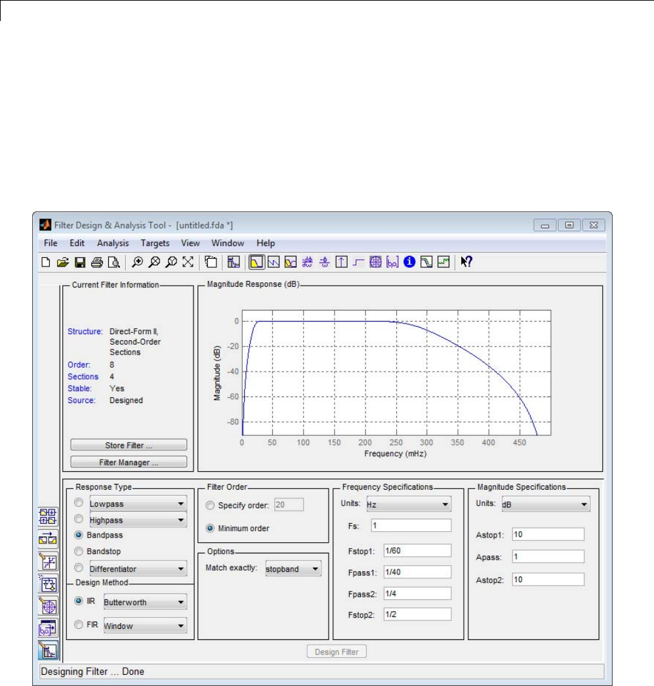Open the Pole/Zero plot from toolbar
The width and height of the screenshot is (654, 686).
pyautogui.click(x=375, y=262)
